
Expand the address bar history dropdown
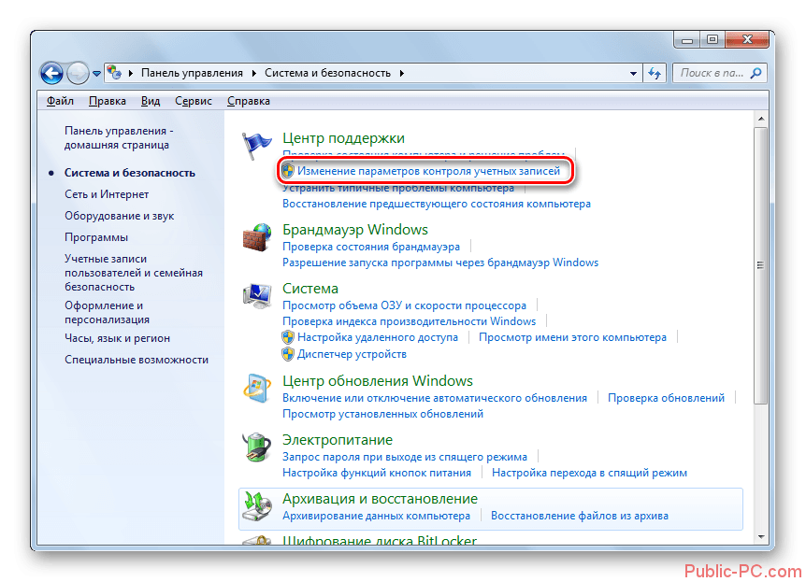631,73
